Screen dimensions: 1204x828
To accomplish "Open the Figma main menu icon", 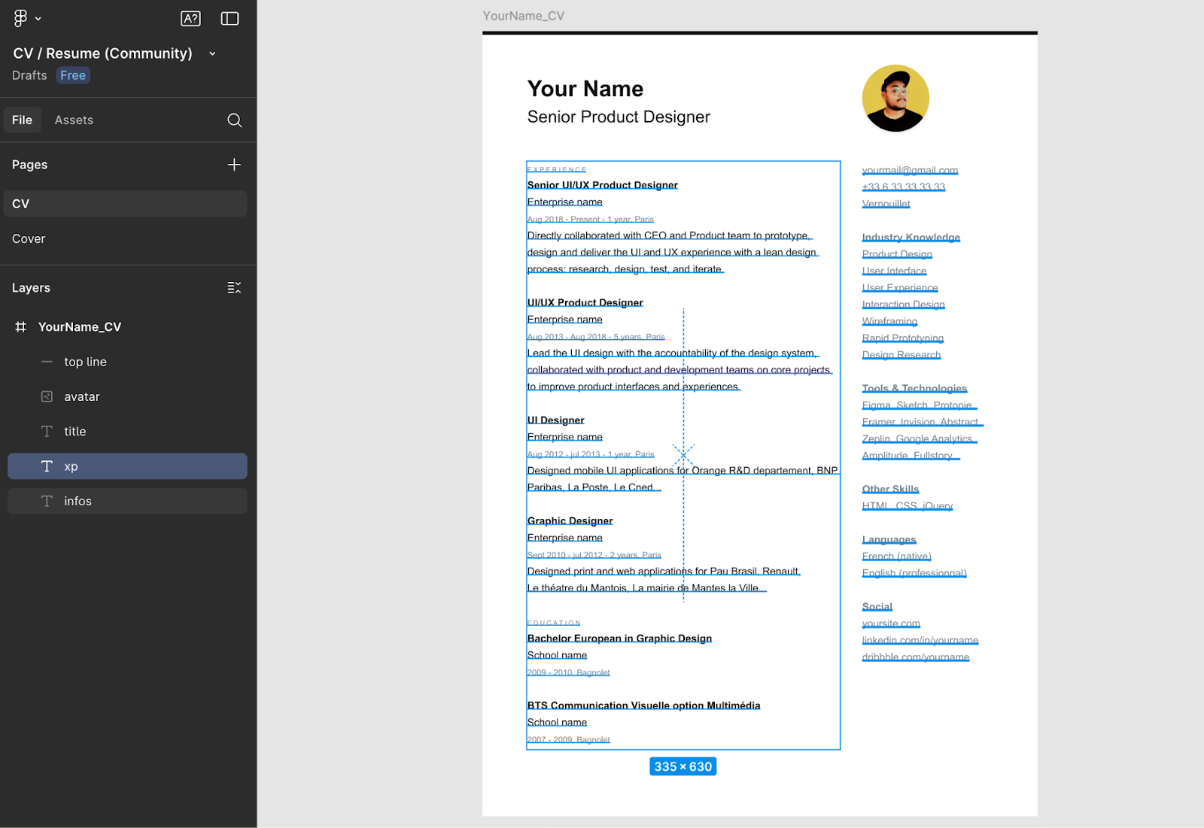I will 20,18.
